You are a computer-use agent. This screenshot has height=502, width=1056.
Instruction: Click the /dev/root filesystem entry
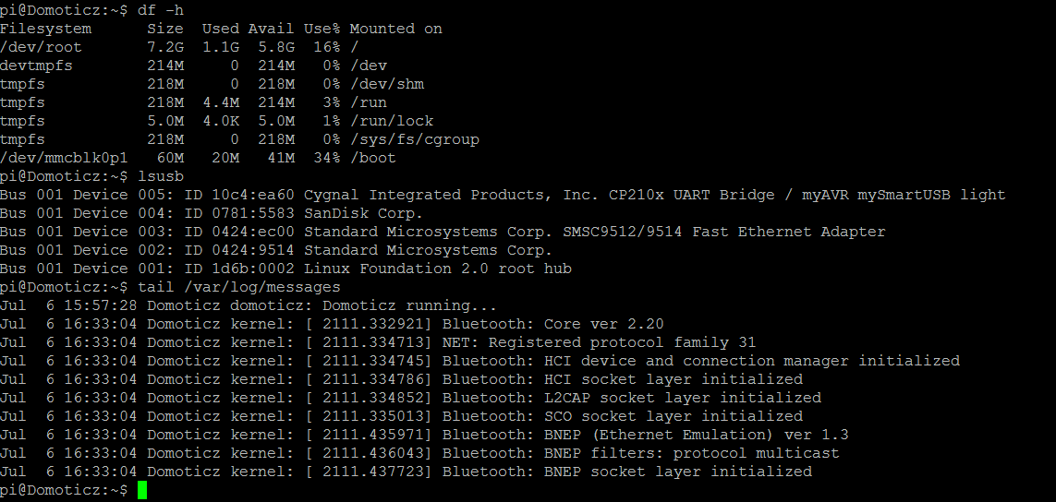[41, 48]
